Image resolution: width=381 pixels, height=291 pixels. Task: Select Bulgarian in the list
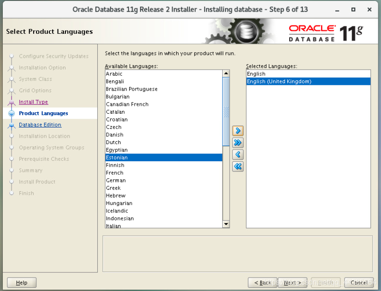pyautogui.click(x=164, y=97)
